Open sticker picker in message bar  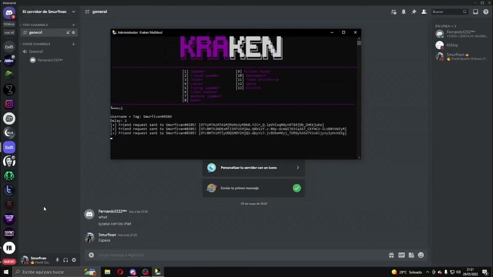(x=411, y=255)
